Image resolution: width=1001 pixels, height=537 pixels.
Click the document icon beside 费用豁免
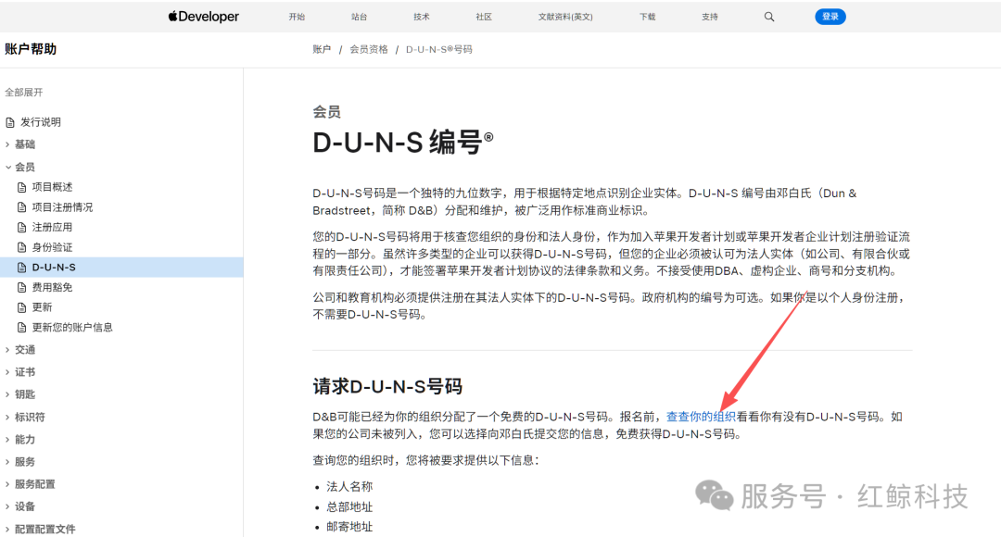click(21, 288)
